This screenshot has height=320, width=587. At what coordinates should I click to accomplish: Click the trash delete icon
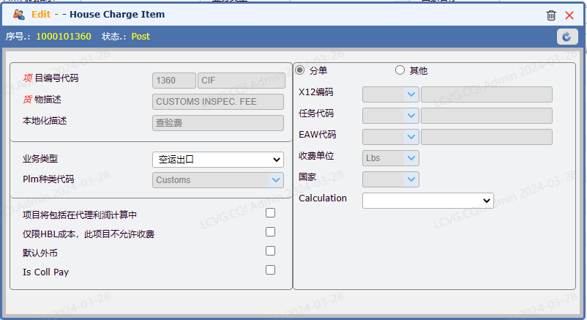pyautogui.click(x=551, y=15)
